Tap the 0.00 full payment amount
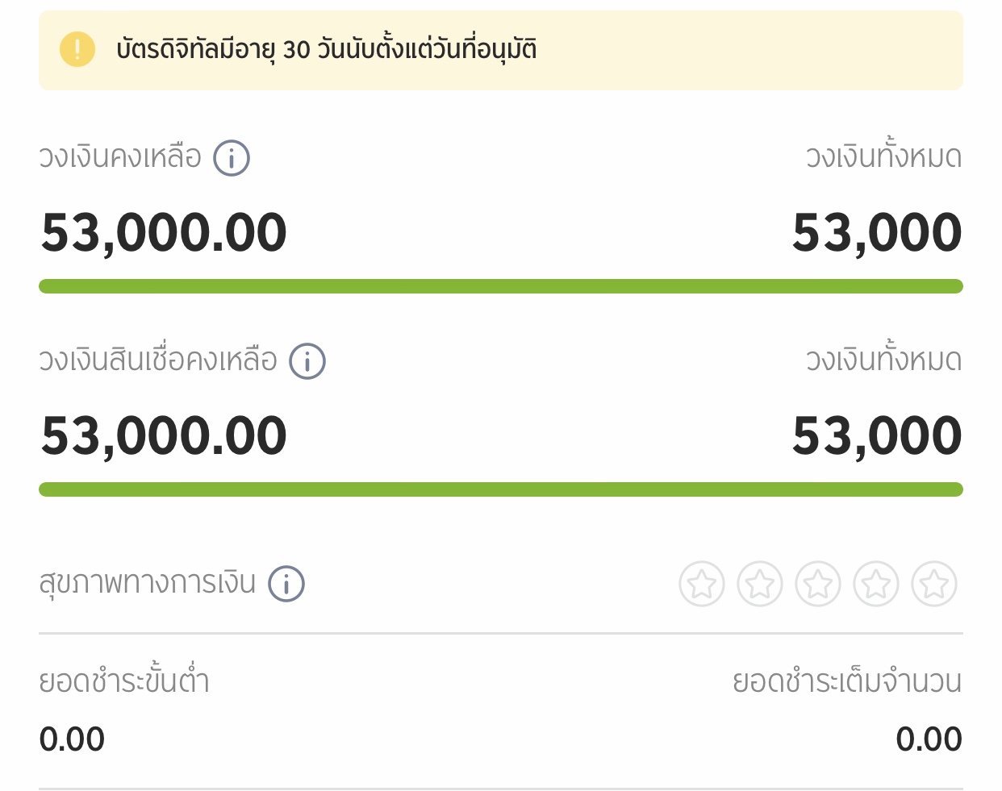Screen dimensions: 1002x791 929,739
